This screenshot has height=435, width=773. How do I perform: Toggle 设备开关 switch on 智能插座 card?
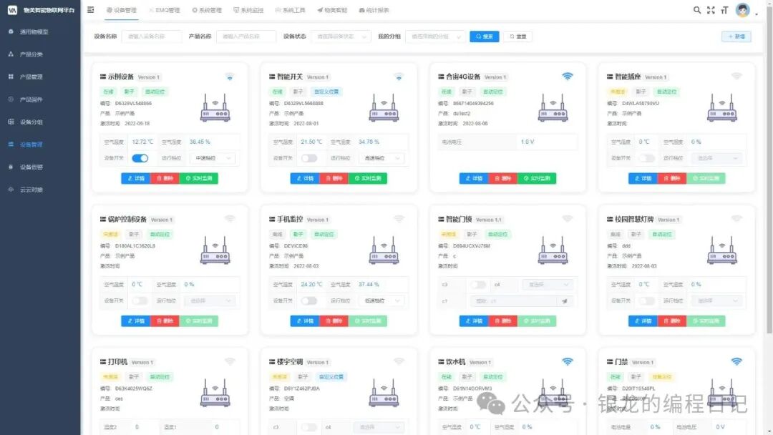coord(647,158)
